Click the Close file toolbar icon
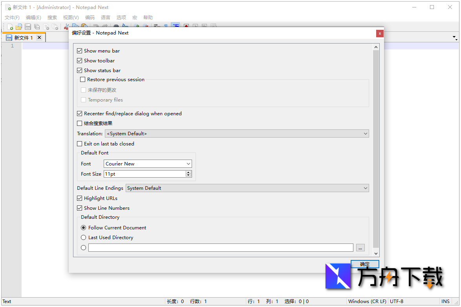 click(x=46, y=27)
